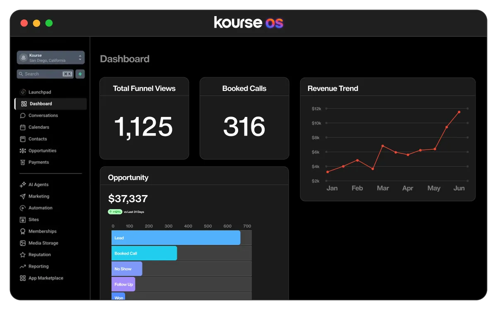The width and height of the screenshot is (497, 310).
Task: Click the Conversations chat bubble icon
Action: (x=23, y=116)
